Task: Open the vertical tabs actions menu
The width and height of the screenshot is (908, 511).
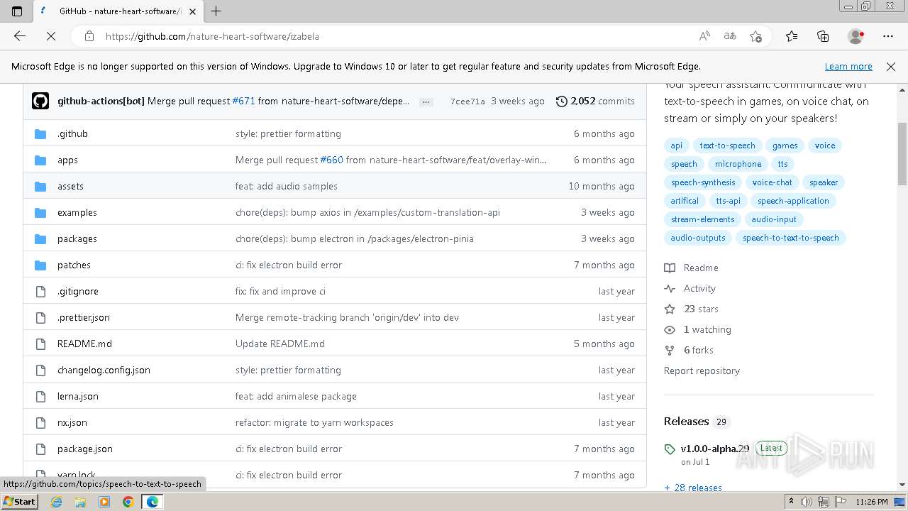Action: (17, 11)
